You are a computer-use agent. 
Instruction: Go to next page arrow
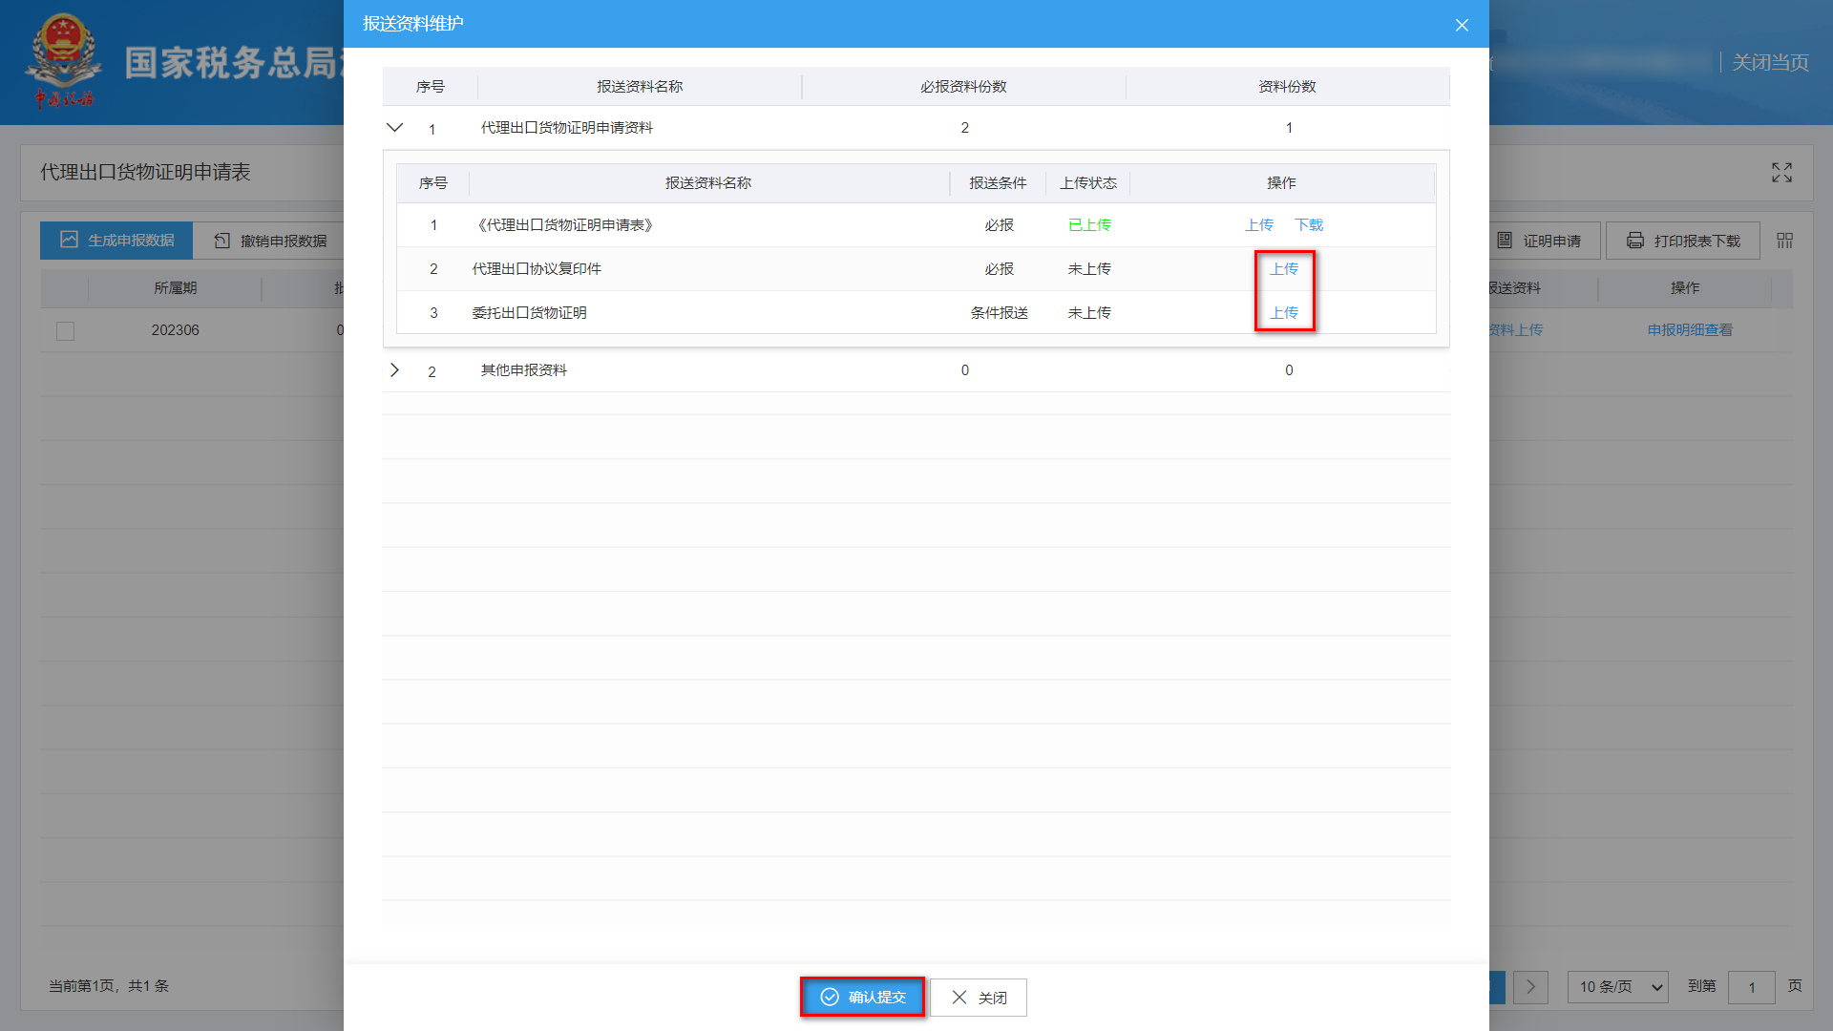click(x=1530, y=986)
